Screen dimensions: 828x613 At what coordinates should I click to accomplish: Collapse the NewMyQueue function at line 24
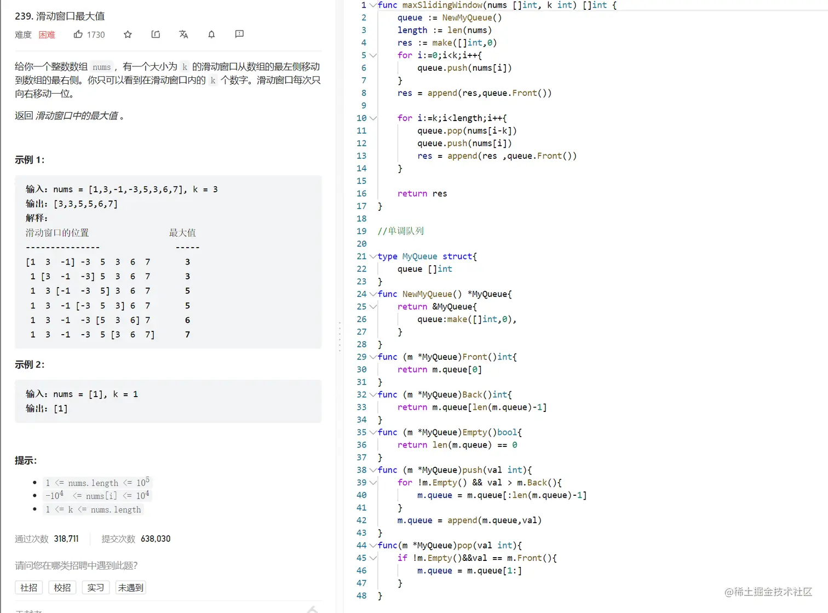click(373, 294)
